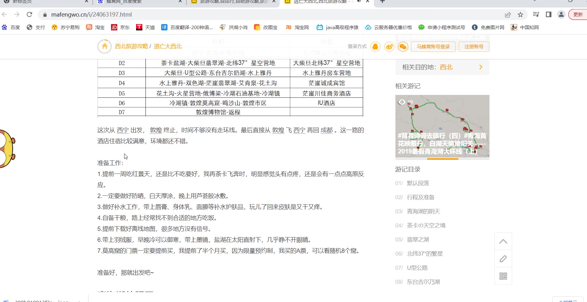
Task: Log in with the Weibo icon
Action: (x=389, y=47)
